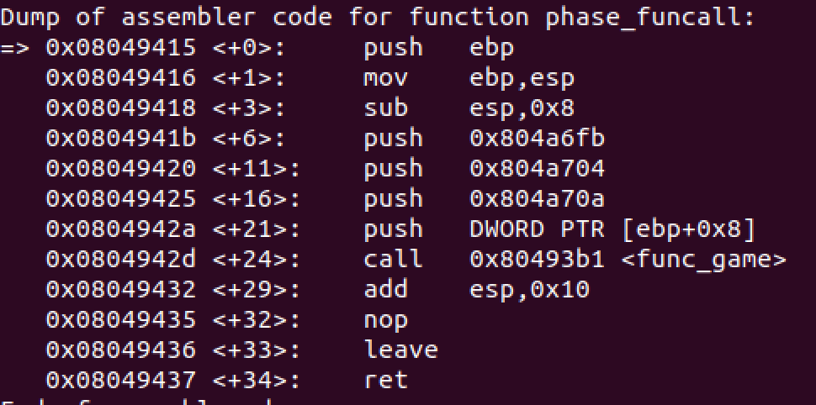Image resolution: width=816 pixels, height=405 pixels.
Task: Click the pushed address 0x804a704
Action: click(x=537, y=168)
